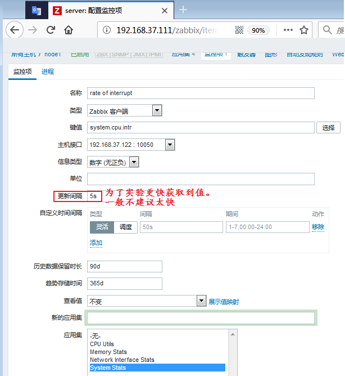Click the QR code icon in address bar

[x=238, y=30]
